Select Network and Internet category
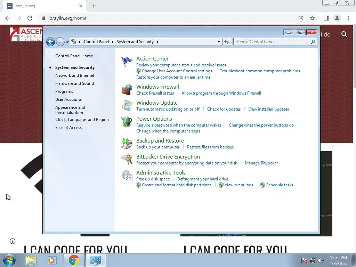The height and width of the screenshot is (267, 356). (x=75, y=75)
